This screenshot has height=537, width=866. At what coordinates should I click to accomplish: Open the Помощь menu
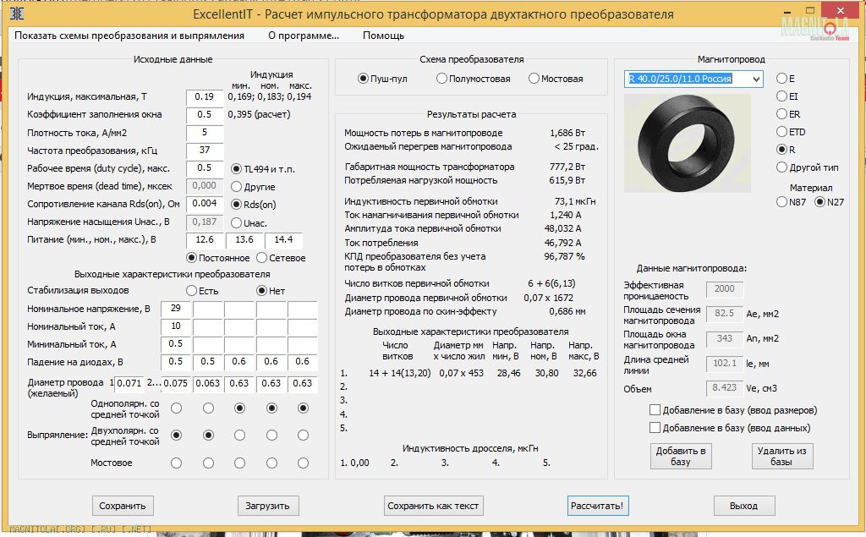click(383, 36)
